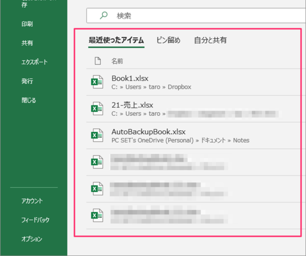This screenshot has width=306, height=256.
Task: Select 発行 in the sidebar
Action: (x=27, y=81)
